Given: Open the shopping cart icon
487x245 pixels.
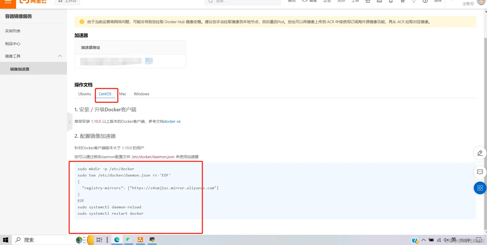Looking at the screenshot, I should click(x=402, y=1).
